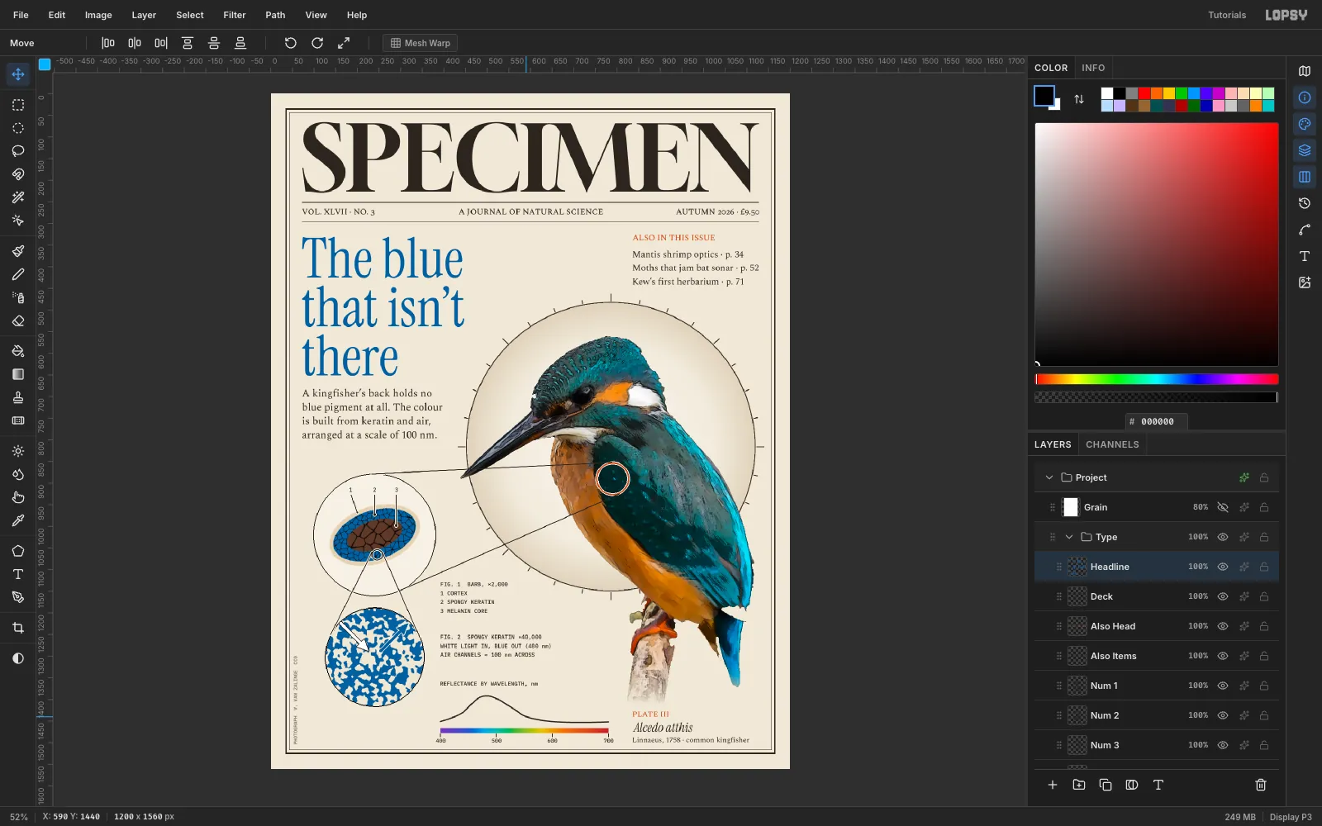
Task: Choose the lasso selection tool
Action: [x=18, y=151]
